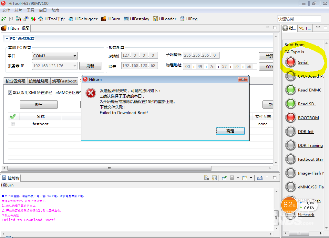Click the green connect icon in the toolbar

[4, 19]
